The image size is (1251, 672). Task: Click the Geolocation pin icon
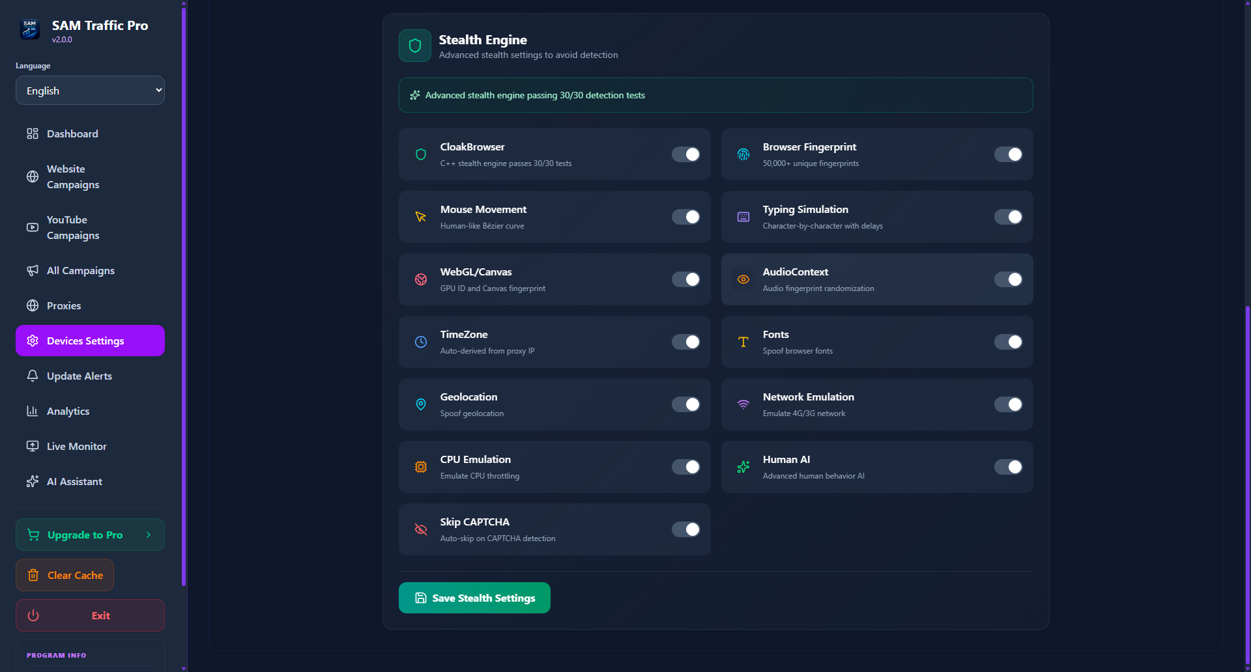pos(420,404)
